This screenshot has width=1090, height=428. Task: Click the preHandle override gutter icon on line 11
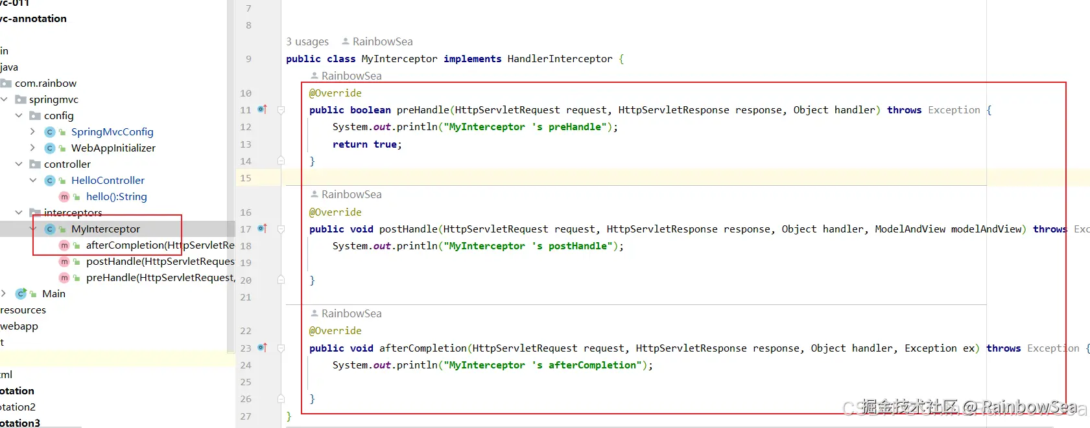click(262, 109)
